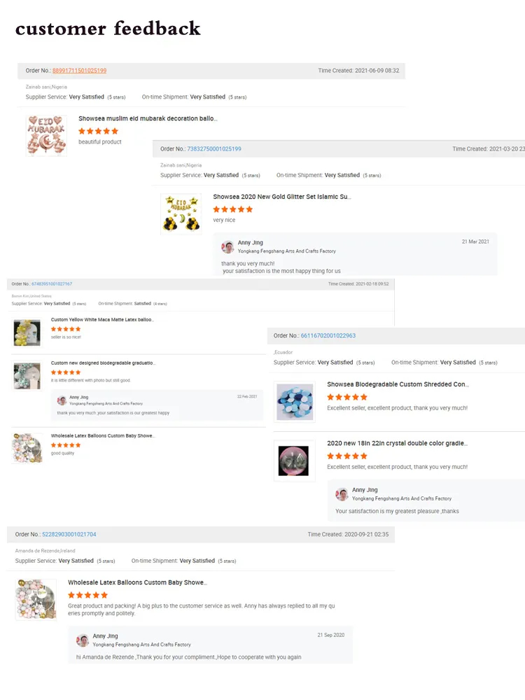
Task: Open 2020 new 18in 22in crystal balloon title
Action: tap(398, 443)
